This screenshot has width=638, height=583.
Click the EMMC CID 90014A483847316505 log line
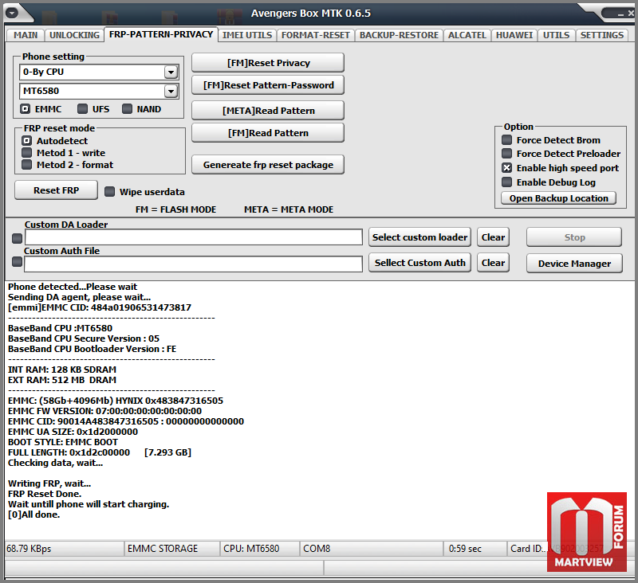tap(126, 421)
